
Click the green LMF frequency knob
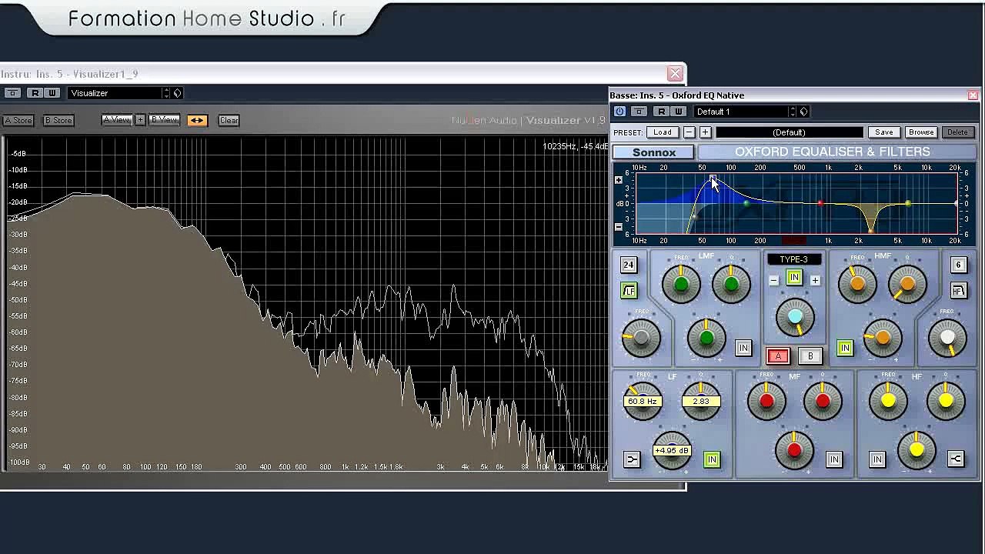tap(681, 285)
